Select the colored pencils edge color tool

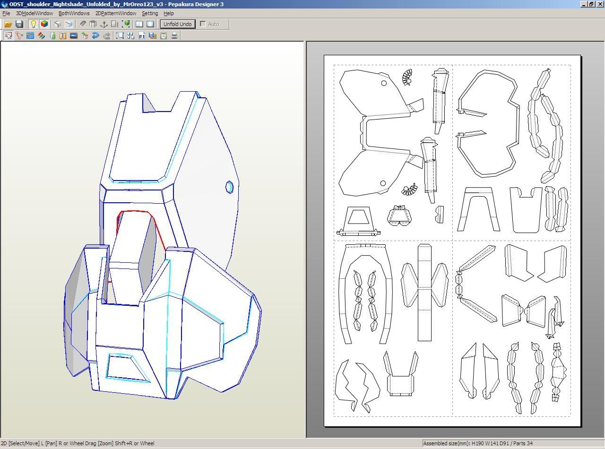(x=41, y=35)
